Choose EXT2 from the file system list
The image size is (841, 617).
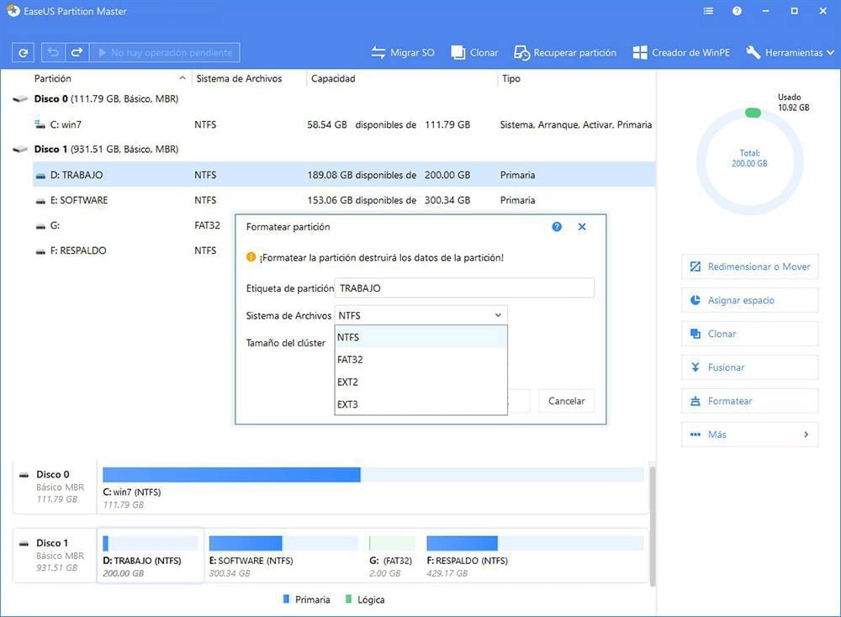[x=420, y=382]
